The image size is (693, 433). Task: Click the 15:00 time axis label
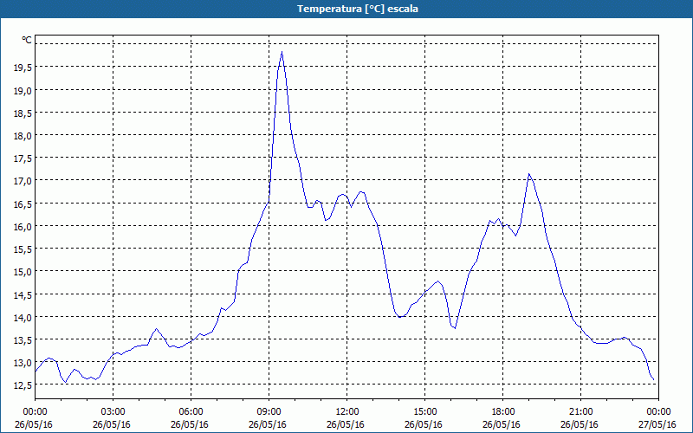424,412
